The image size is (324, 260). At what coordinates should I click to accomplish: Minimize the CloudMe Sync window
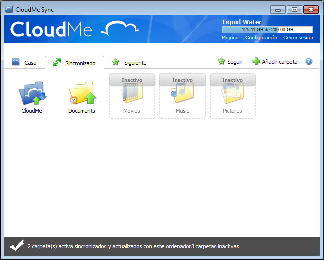coord(278,10)
